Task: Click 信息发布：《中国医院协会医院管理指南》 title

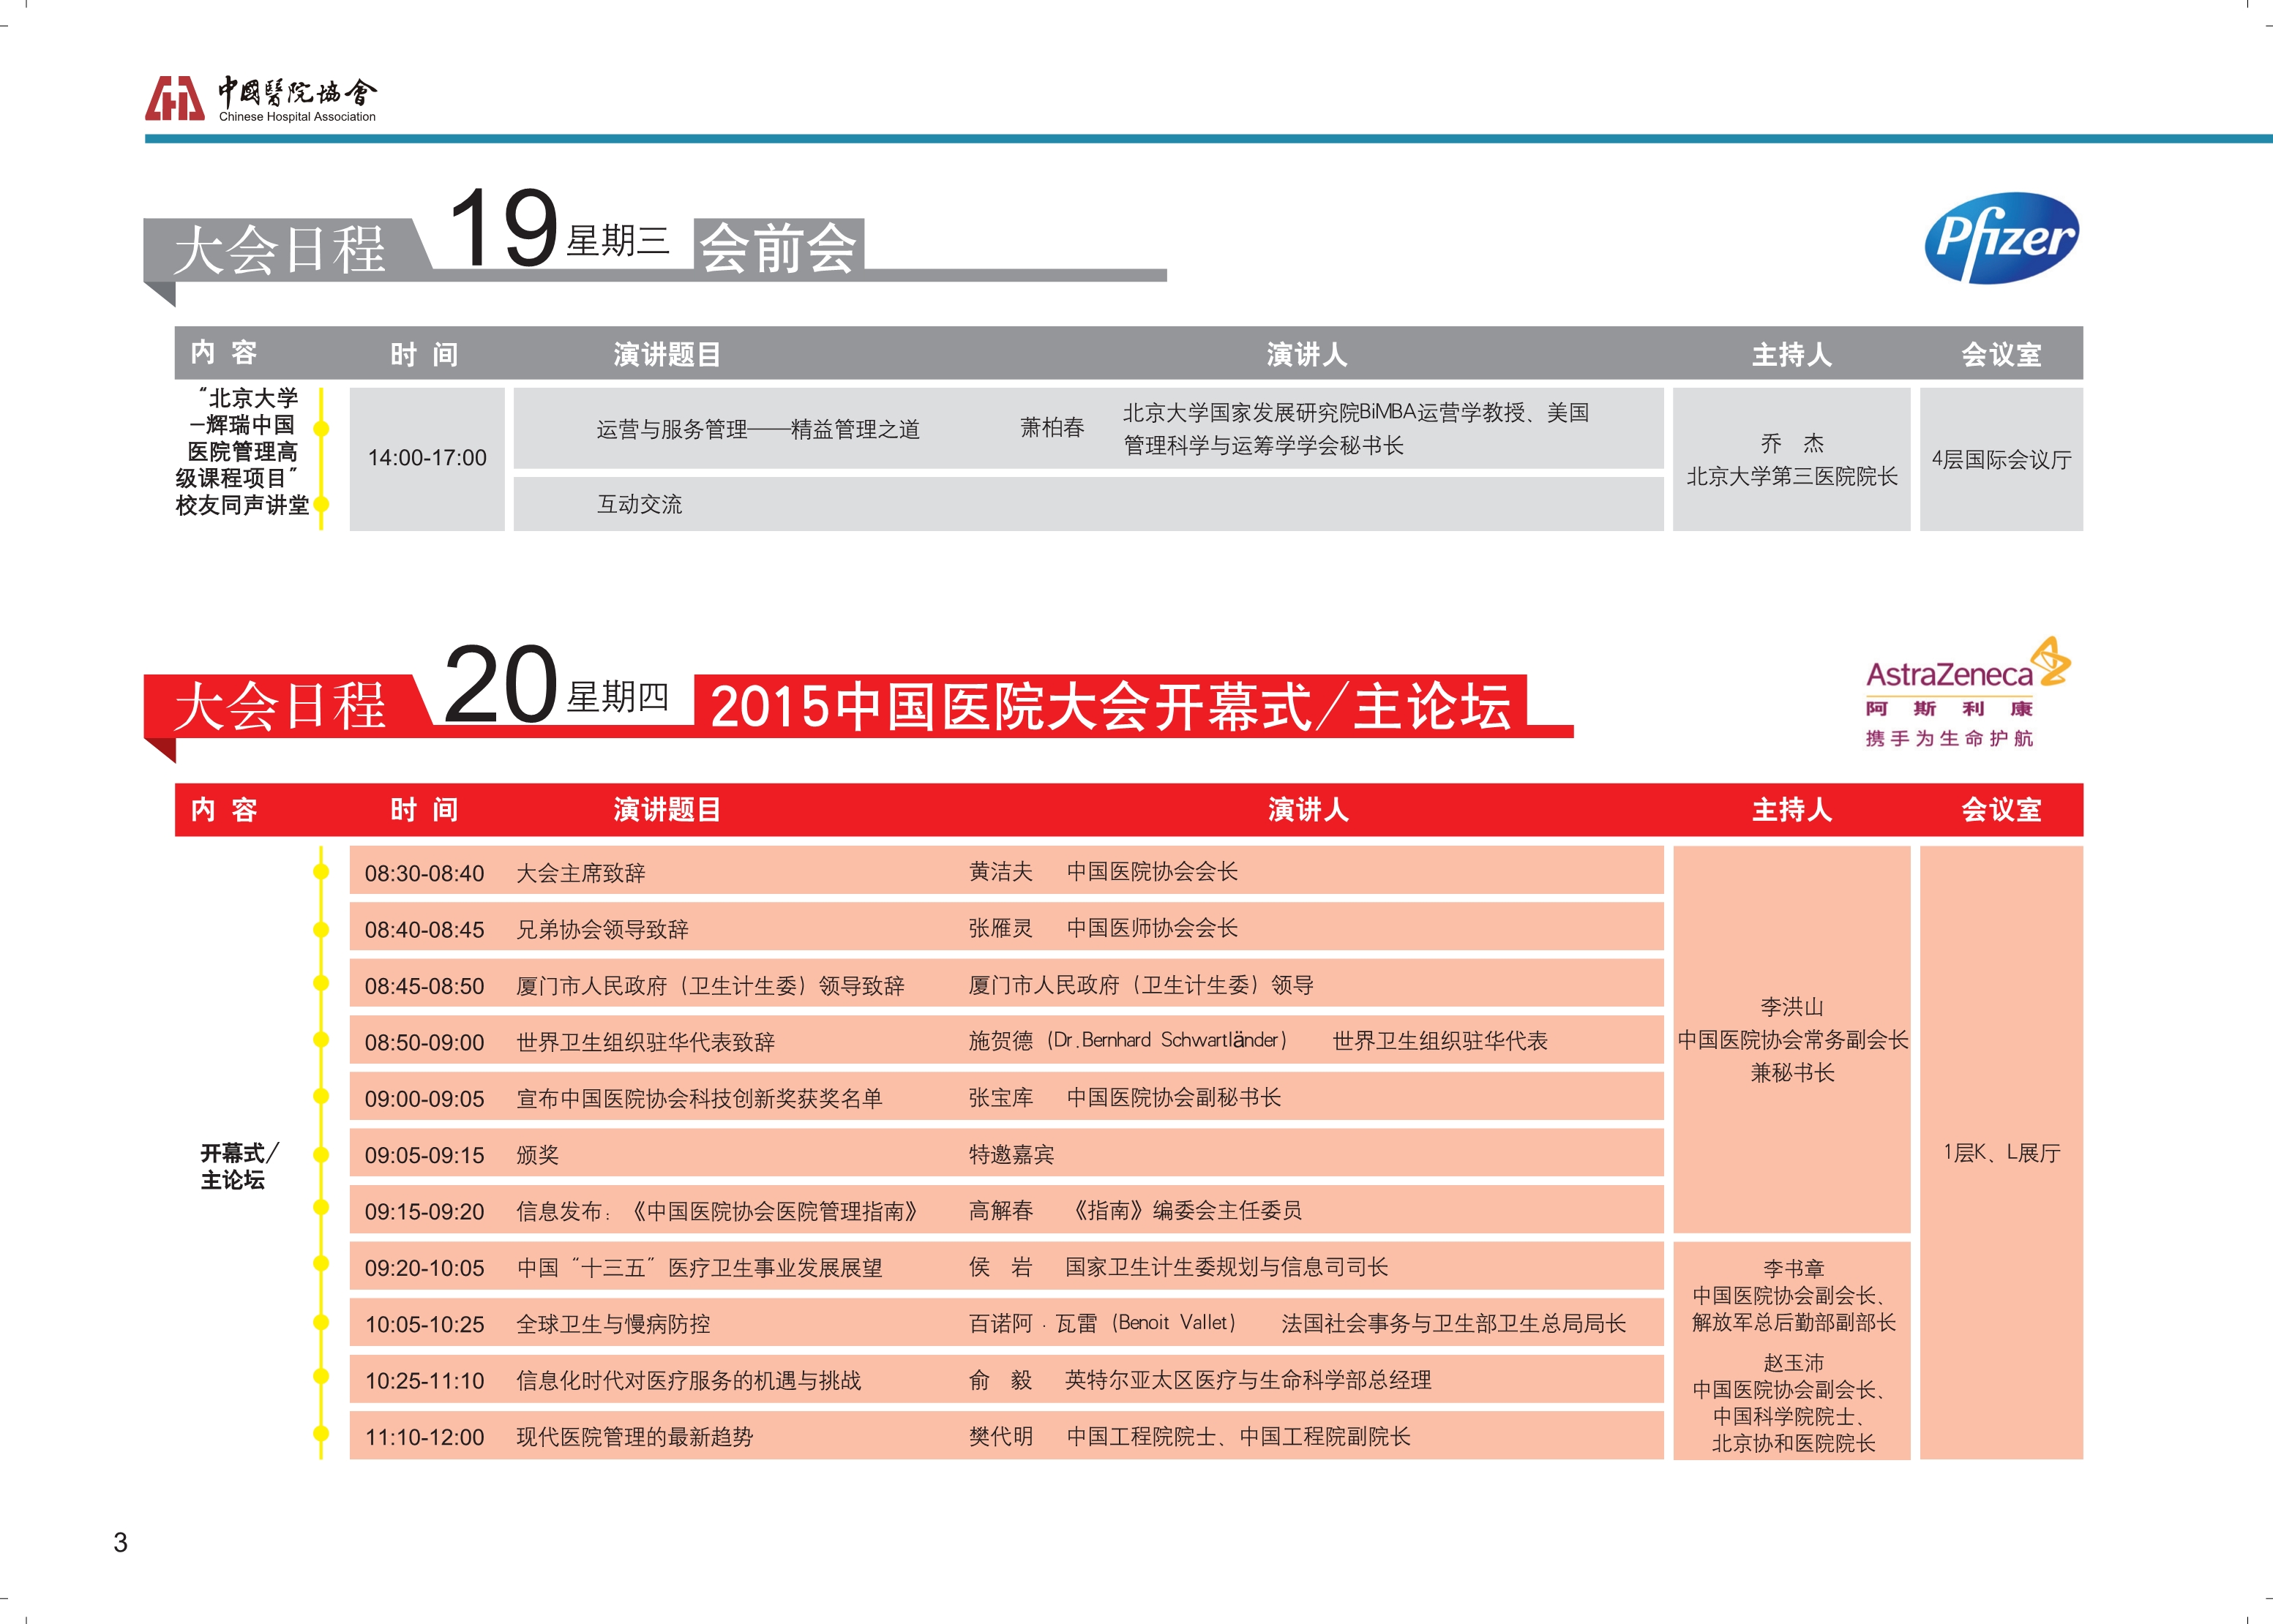Action: coord(717,1211)
